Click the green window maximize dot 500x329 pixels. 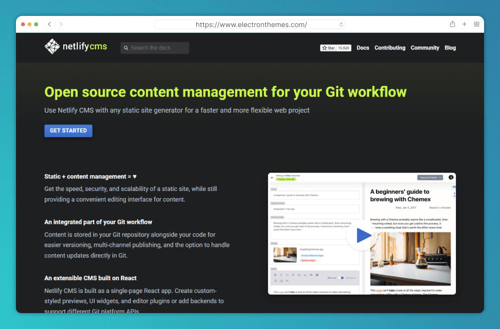36,24
